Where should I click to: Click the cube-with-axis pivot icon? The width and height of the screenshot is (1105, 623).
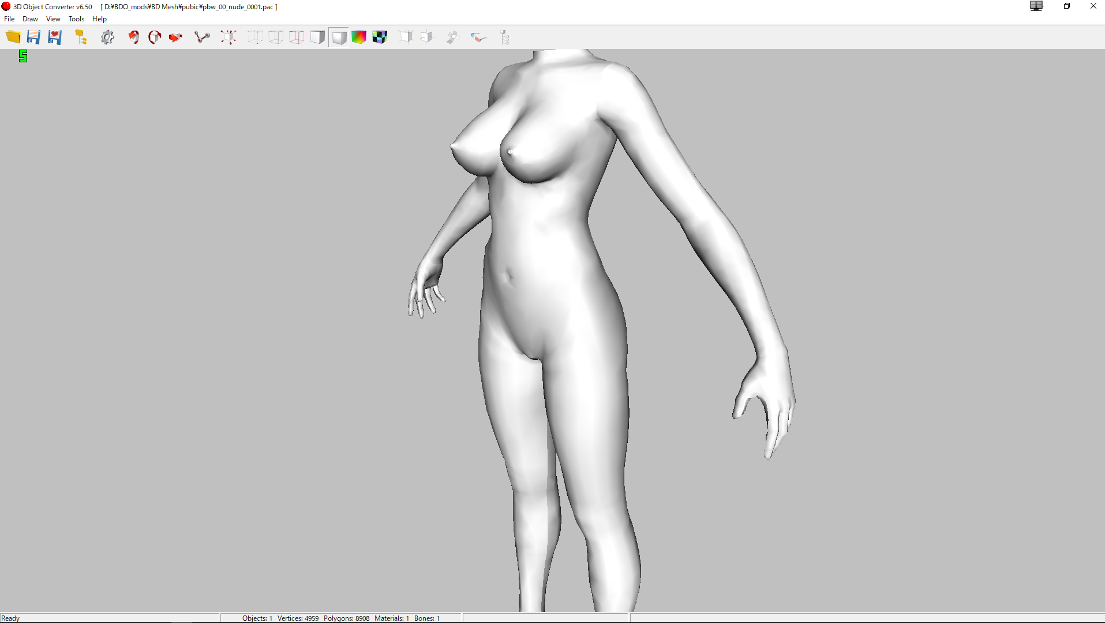click(427, 37)
